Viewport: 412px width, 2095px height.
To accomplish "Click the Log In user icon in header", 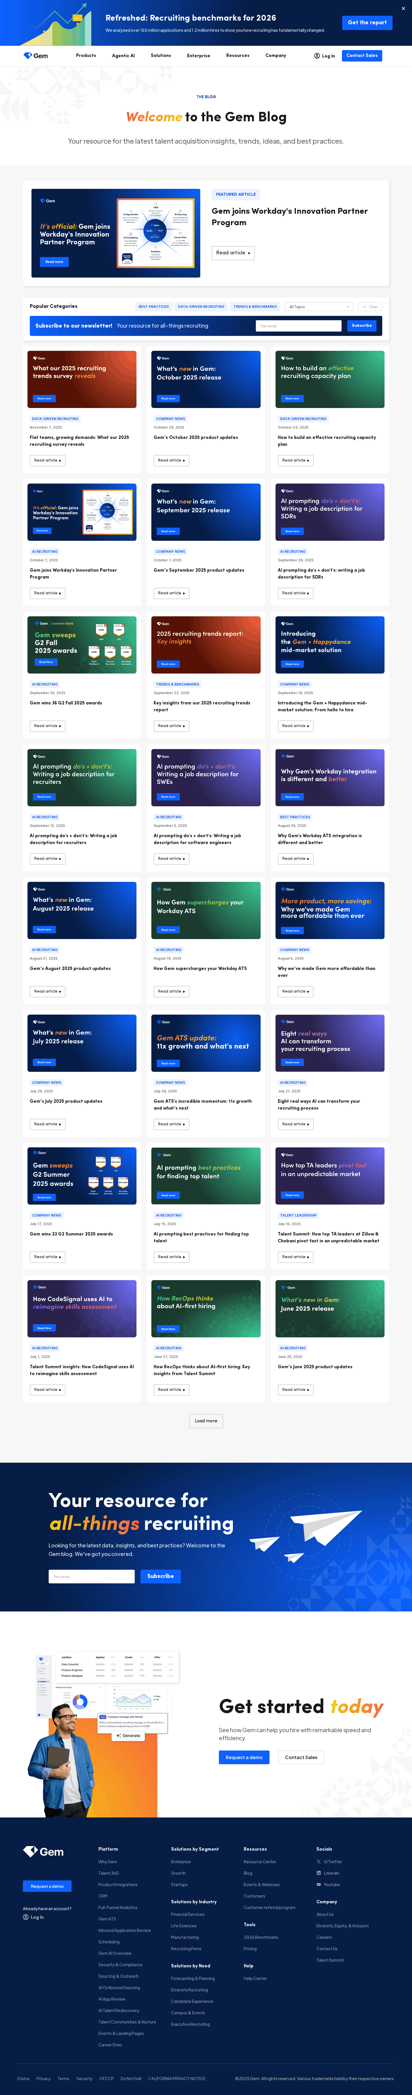I will click(317, 56).
